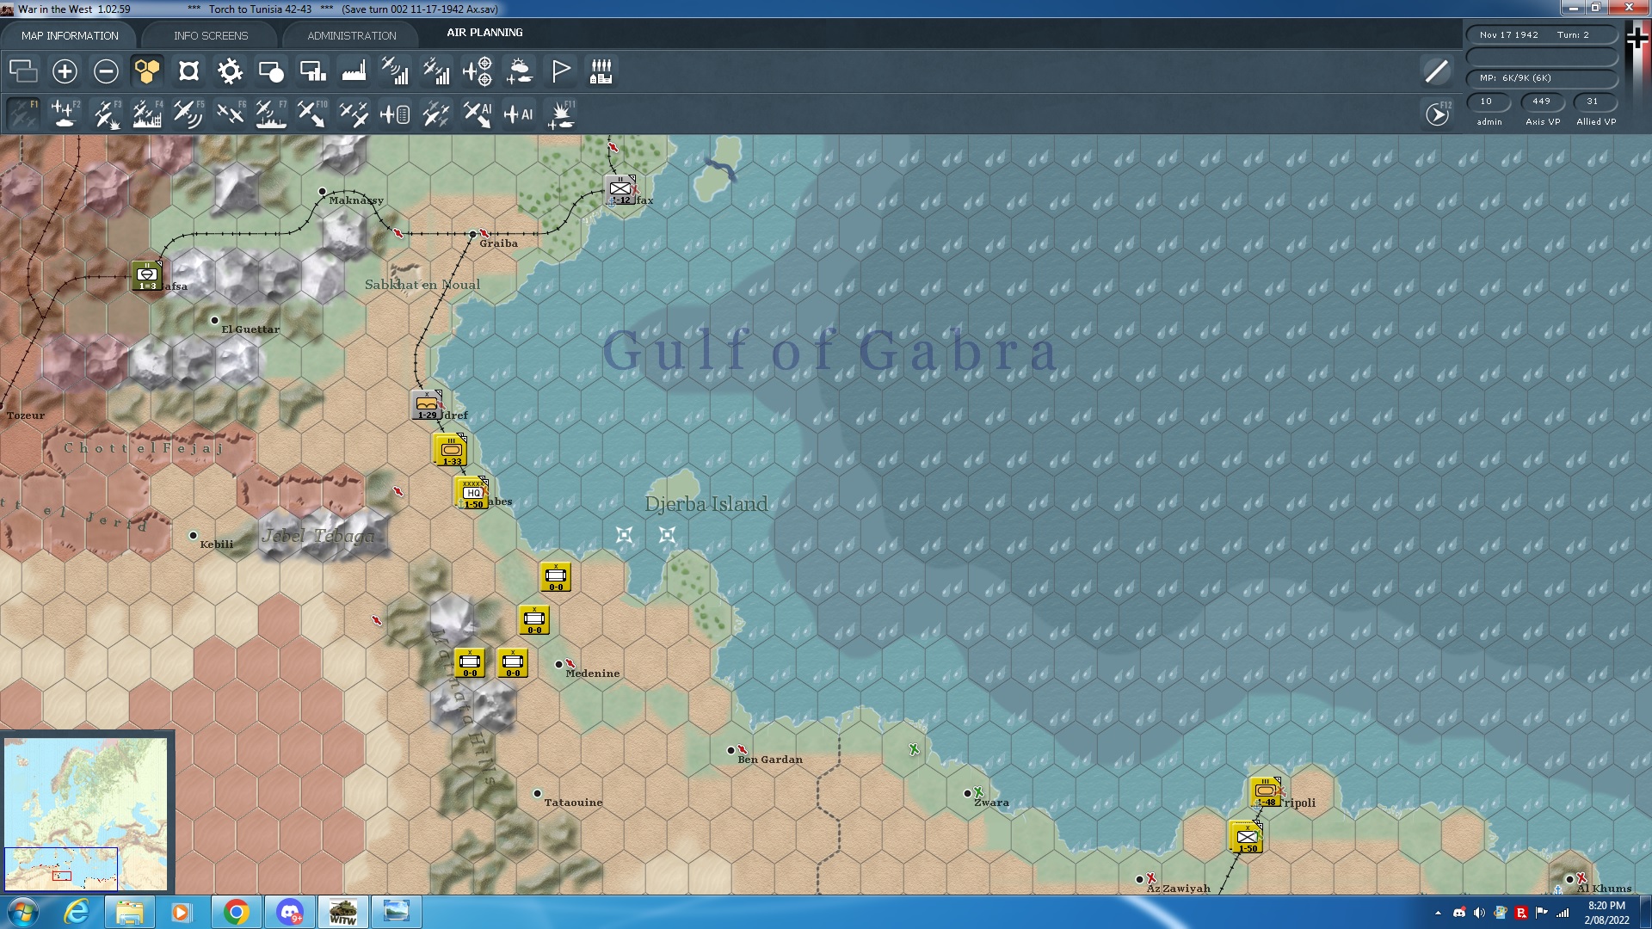End turn with the F12 arrow button
Image resolution: width=1652 pixels, height=929 pixels.
point(1437,114)
